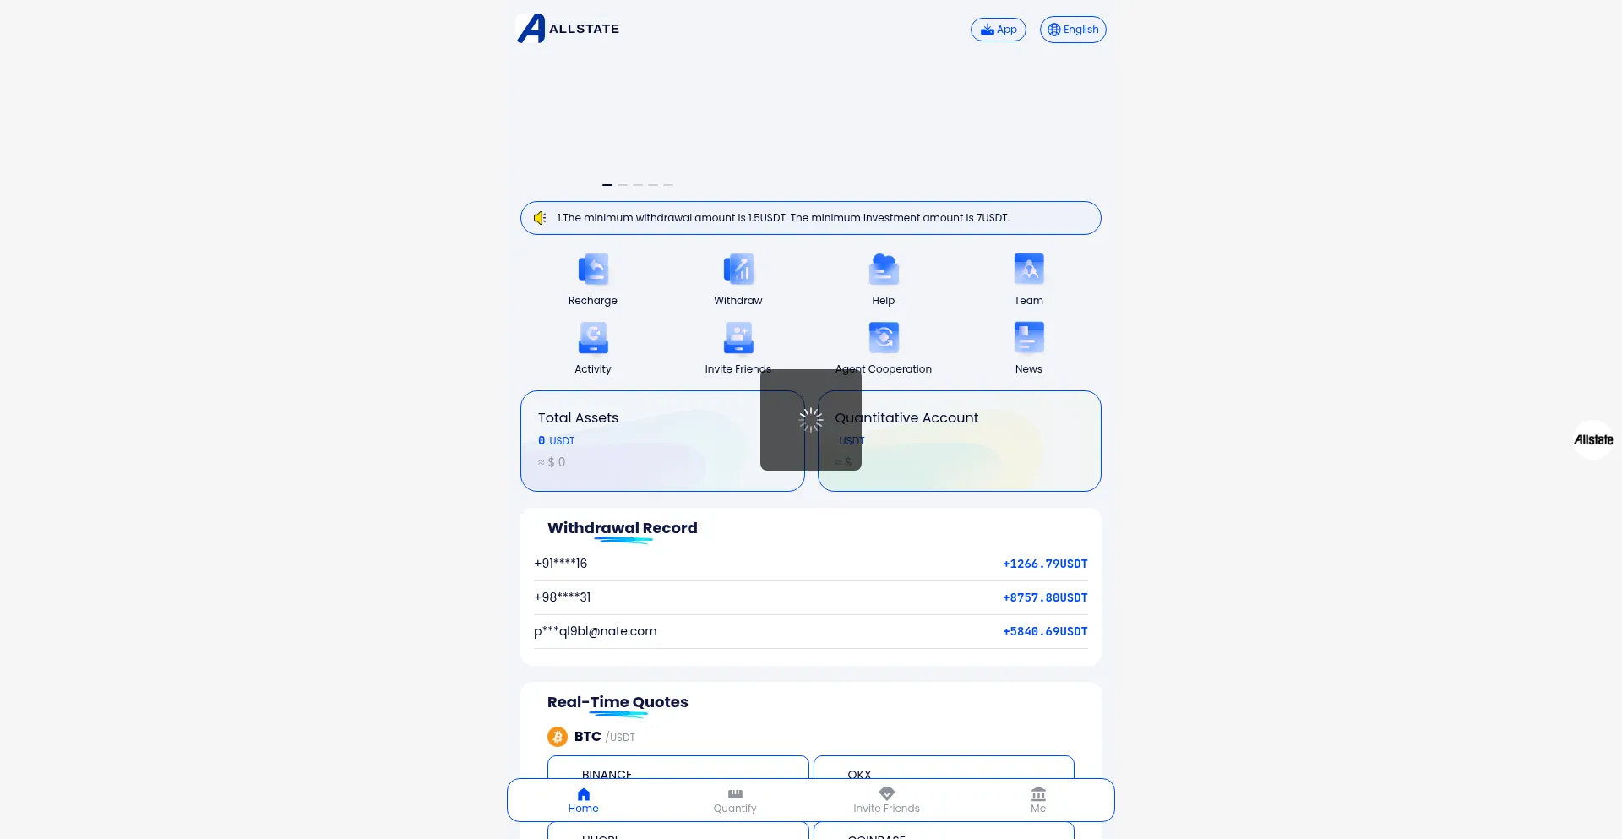Click the minimum withdrawal announcement bar
The height and width of the screenshot is (839, 1622).
coord(811,218)
